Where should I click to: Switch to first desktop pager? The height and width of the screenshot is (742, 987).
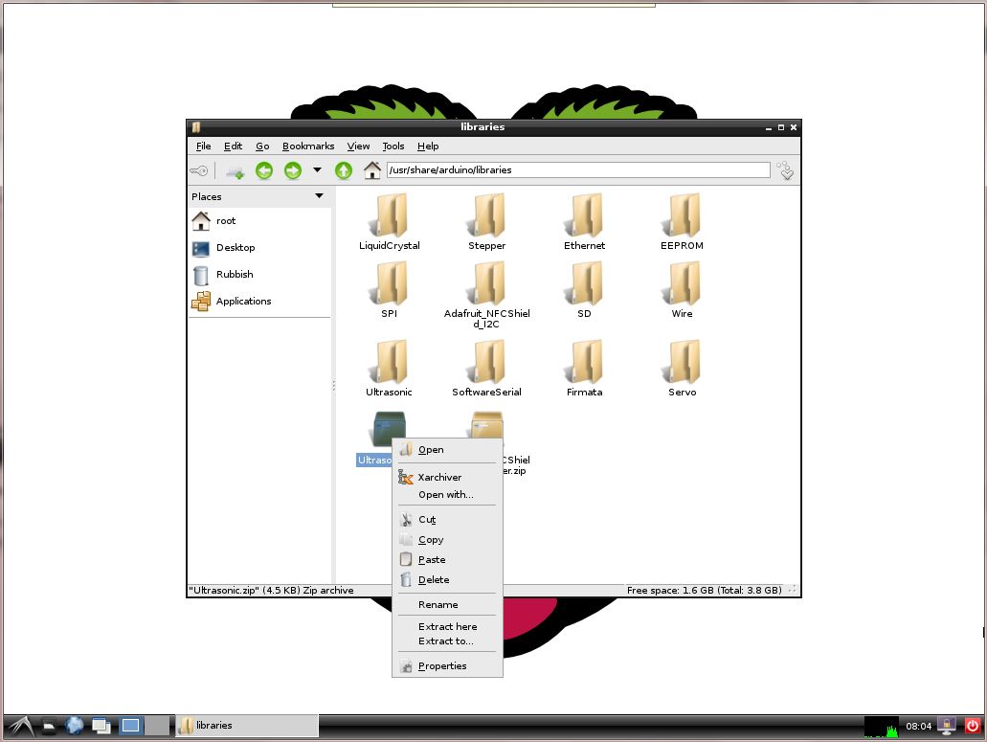click(131, 726)
